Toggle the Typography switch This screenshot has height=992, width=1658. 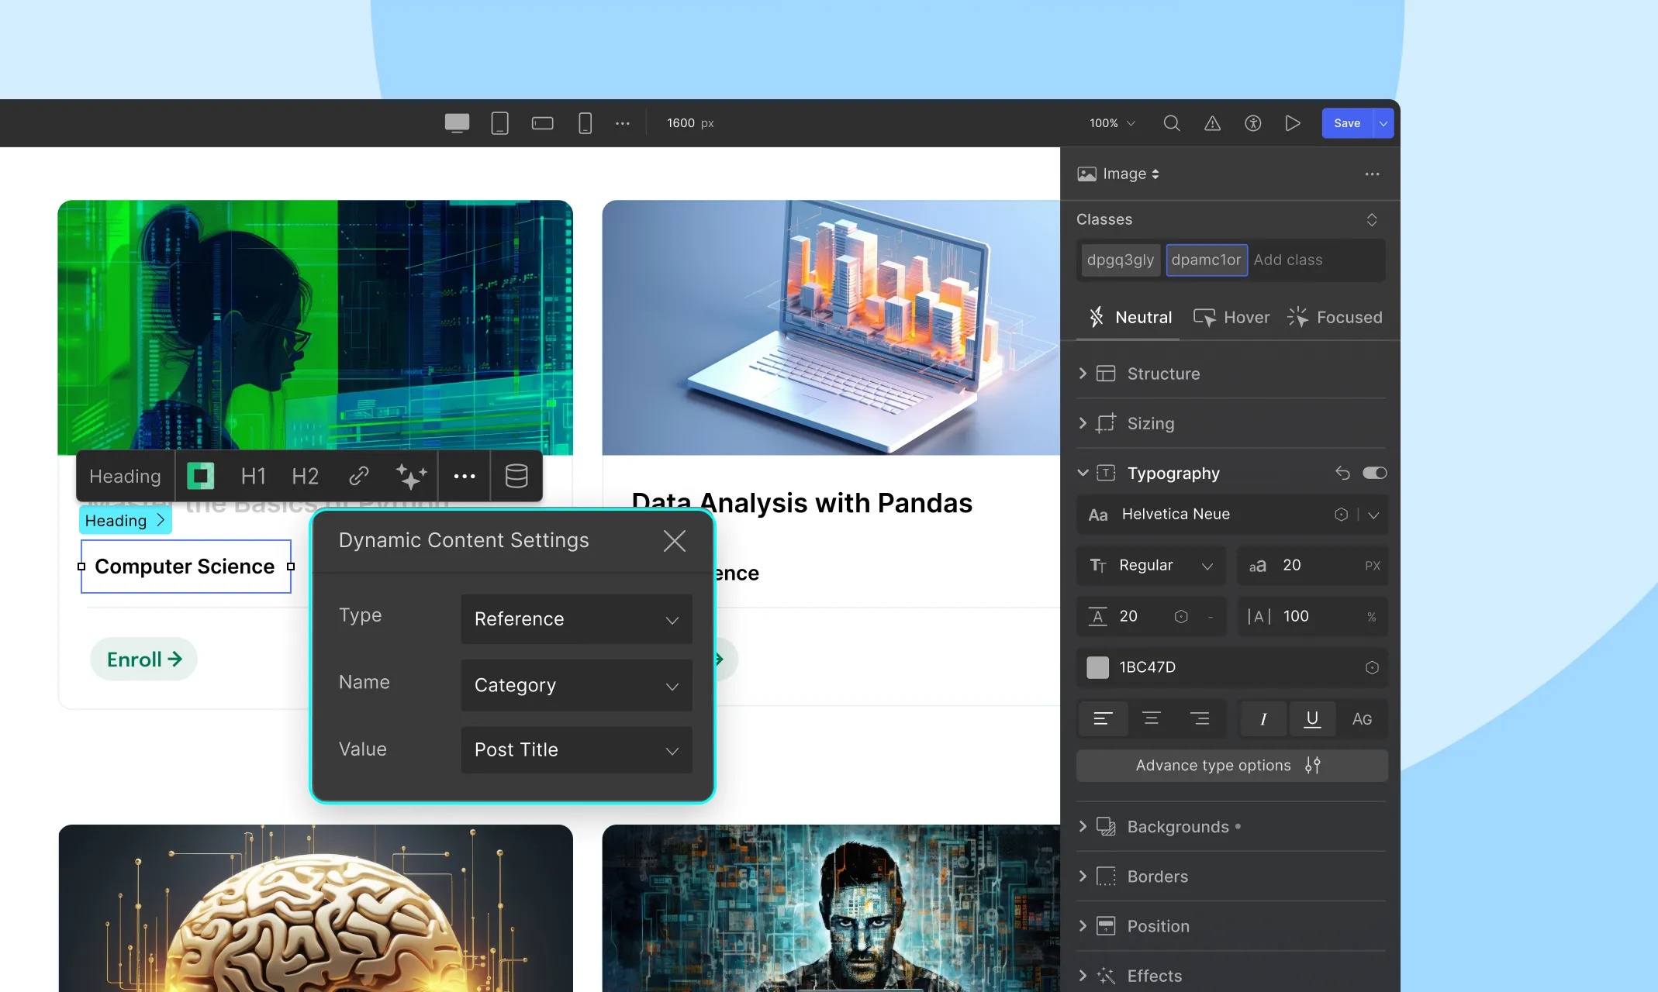coord(1374,473)
